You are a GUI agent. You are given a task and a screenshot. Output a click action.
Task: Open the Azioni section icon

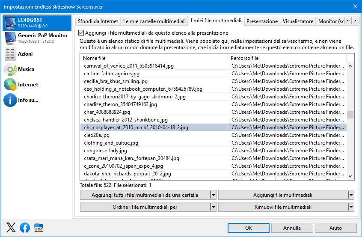(10, 54)
